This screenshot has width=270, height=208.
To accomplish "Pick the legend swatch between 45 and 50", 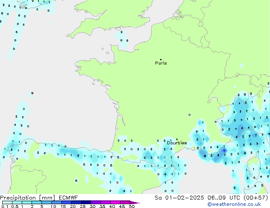I will (x=125, y=202).
